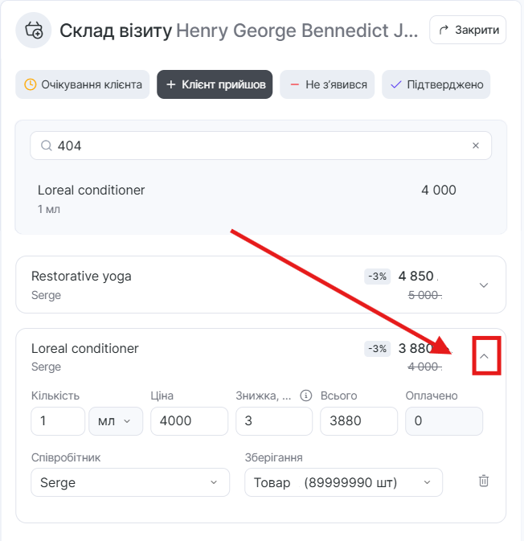Click the visit calendar icon in header
The height and width of the screenshot is (541, 524).
click(34, 31)
